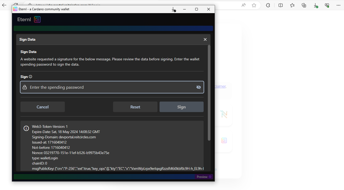Click the lock icon in the password field

pos(25,87)
